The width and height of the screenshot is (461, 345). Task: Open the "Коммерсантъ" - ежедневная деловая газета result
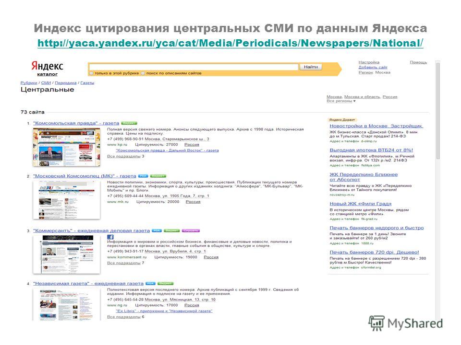click(91, 230)
